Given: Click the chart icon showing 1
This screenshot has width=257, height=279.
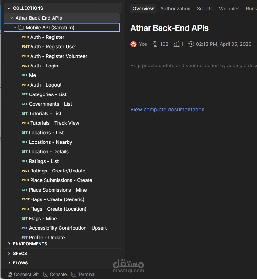Looking at the screenshot, I should [176, 44].
